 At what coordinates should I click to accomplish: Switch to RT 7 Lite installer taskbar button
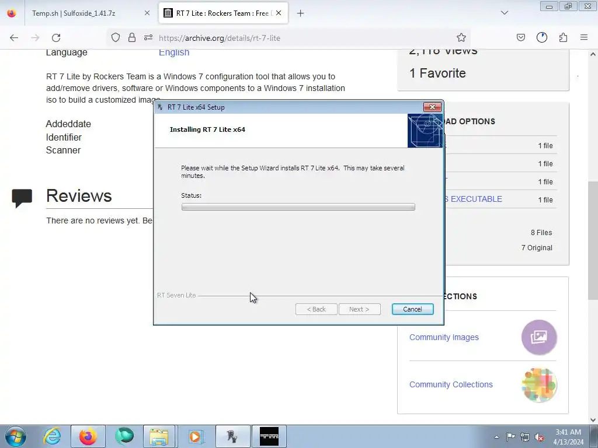[x=232, y=436]
